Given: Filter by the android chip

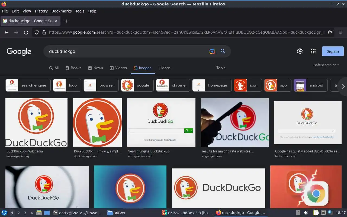Looking at the screenshot, I should pyautogui.click(x=311, y=85).
